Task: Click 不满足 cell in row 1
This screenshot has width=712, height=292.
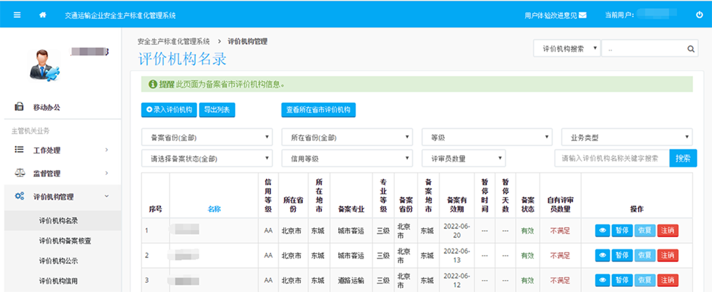Action: (x=560, y=231)
